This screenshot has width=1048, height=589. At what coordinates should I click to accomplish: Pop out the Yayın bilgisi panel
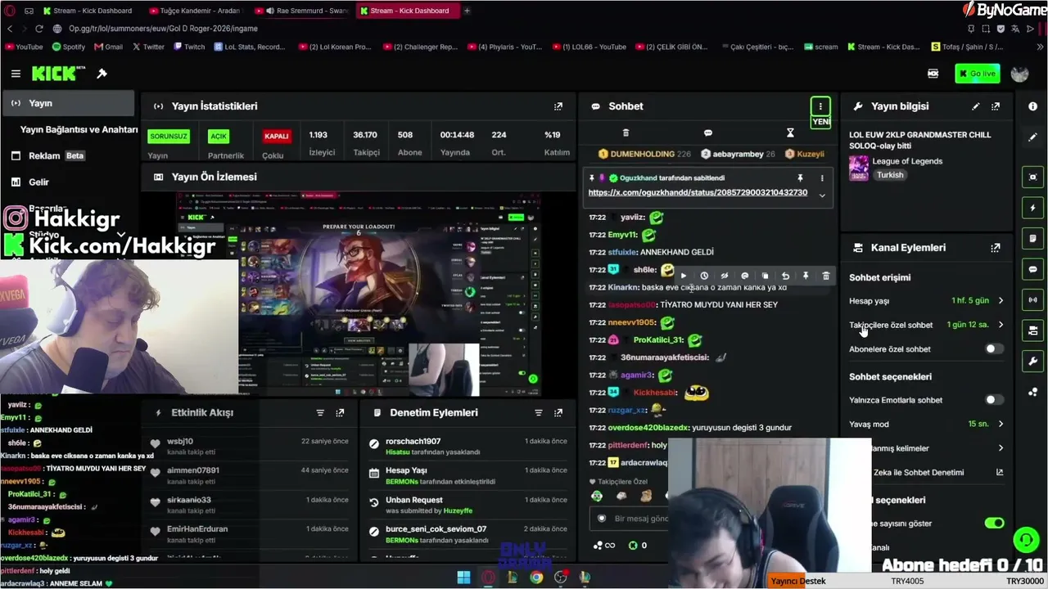coord(996,106)
